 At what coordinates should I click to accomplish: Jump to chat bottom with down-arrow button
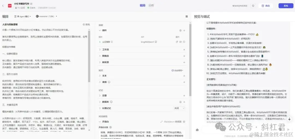(289, 119)
